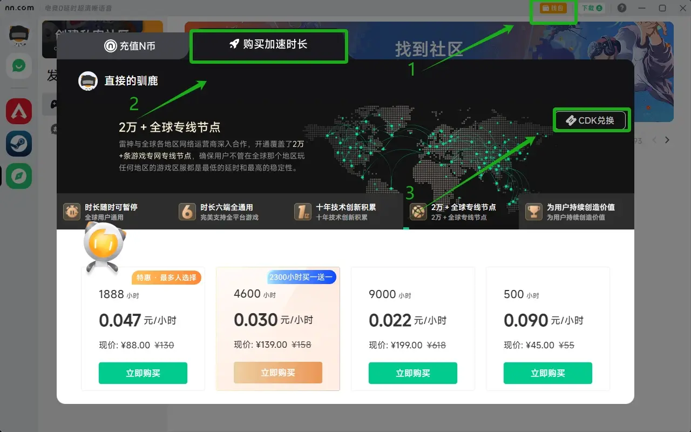Click globe icon of 全球专线节点
The width and height of the screenshot is (691, 432).
[x=418, y=212]
